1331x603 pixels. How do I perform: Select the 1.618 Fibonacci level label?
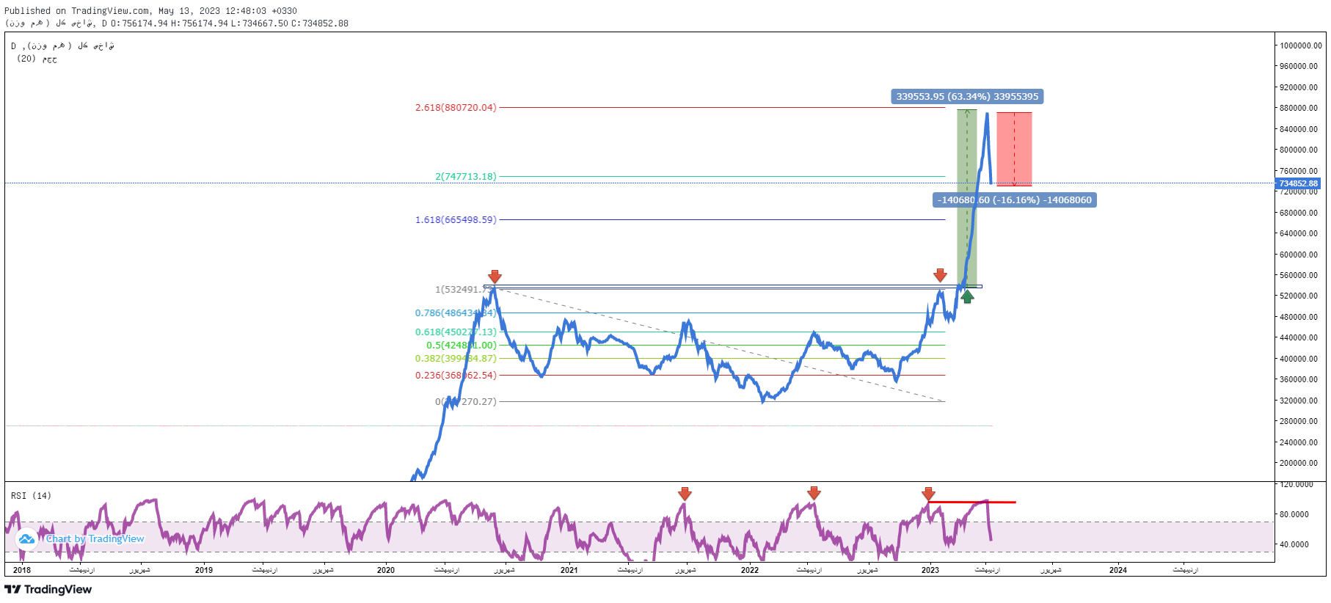click(456, 220)
